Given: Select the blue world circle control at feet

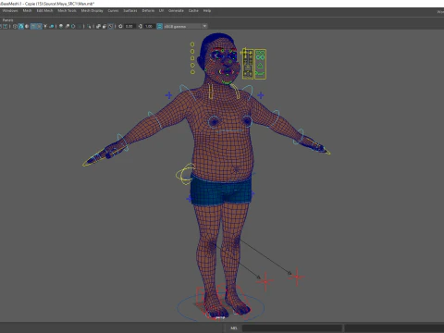Looking at the screenshot, I should click(220, 307).
